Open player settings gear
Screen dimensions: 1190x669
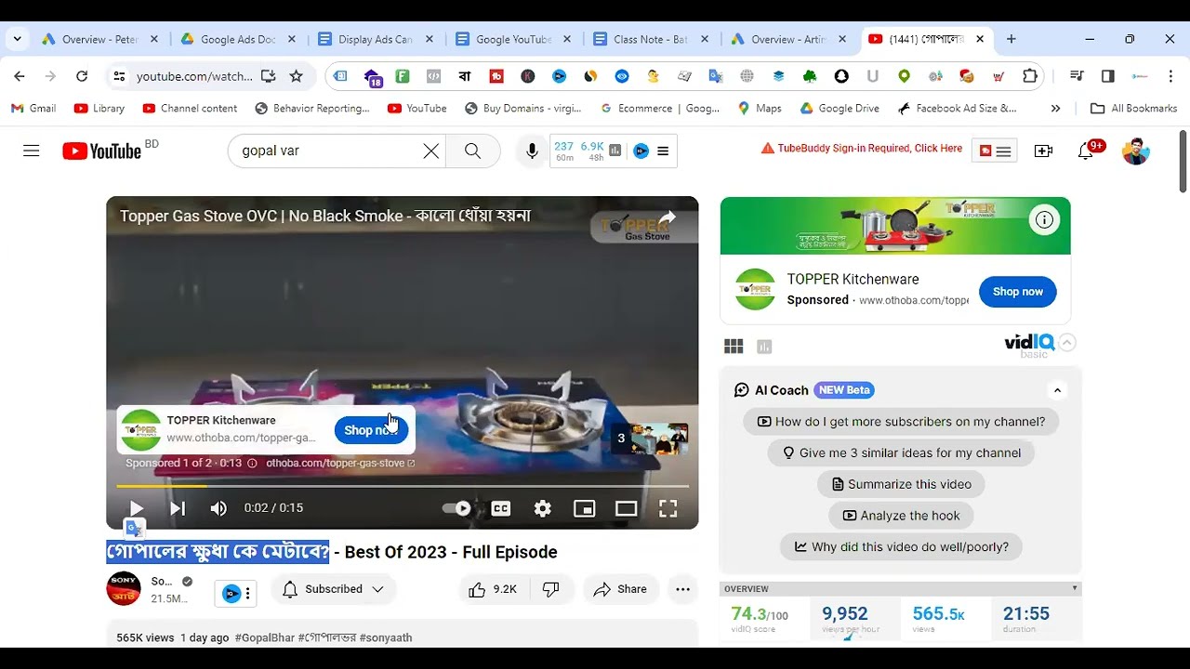(x=543, y=508)
